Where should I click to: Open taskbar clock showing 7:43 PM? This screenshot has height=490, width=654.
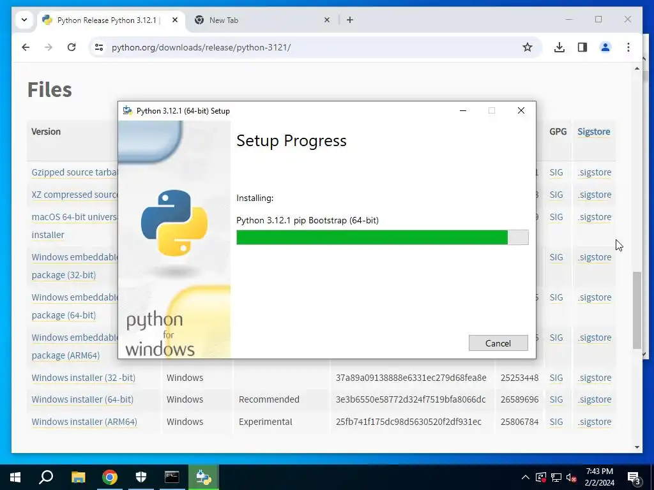coord(599,477)
